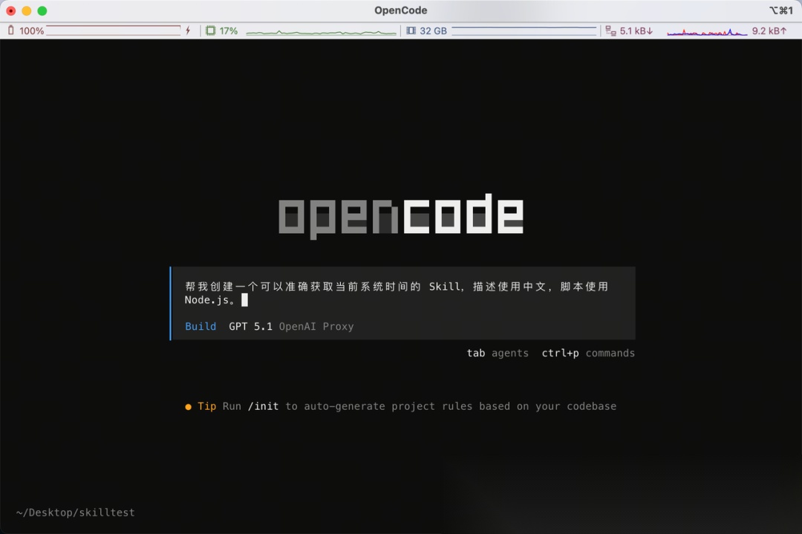Screen dimensions: 802x534
Task: Click the orange Tip bullet dot
Action: 188,407
